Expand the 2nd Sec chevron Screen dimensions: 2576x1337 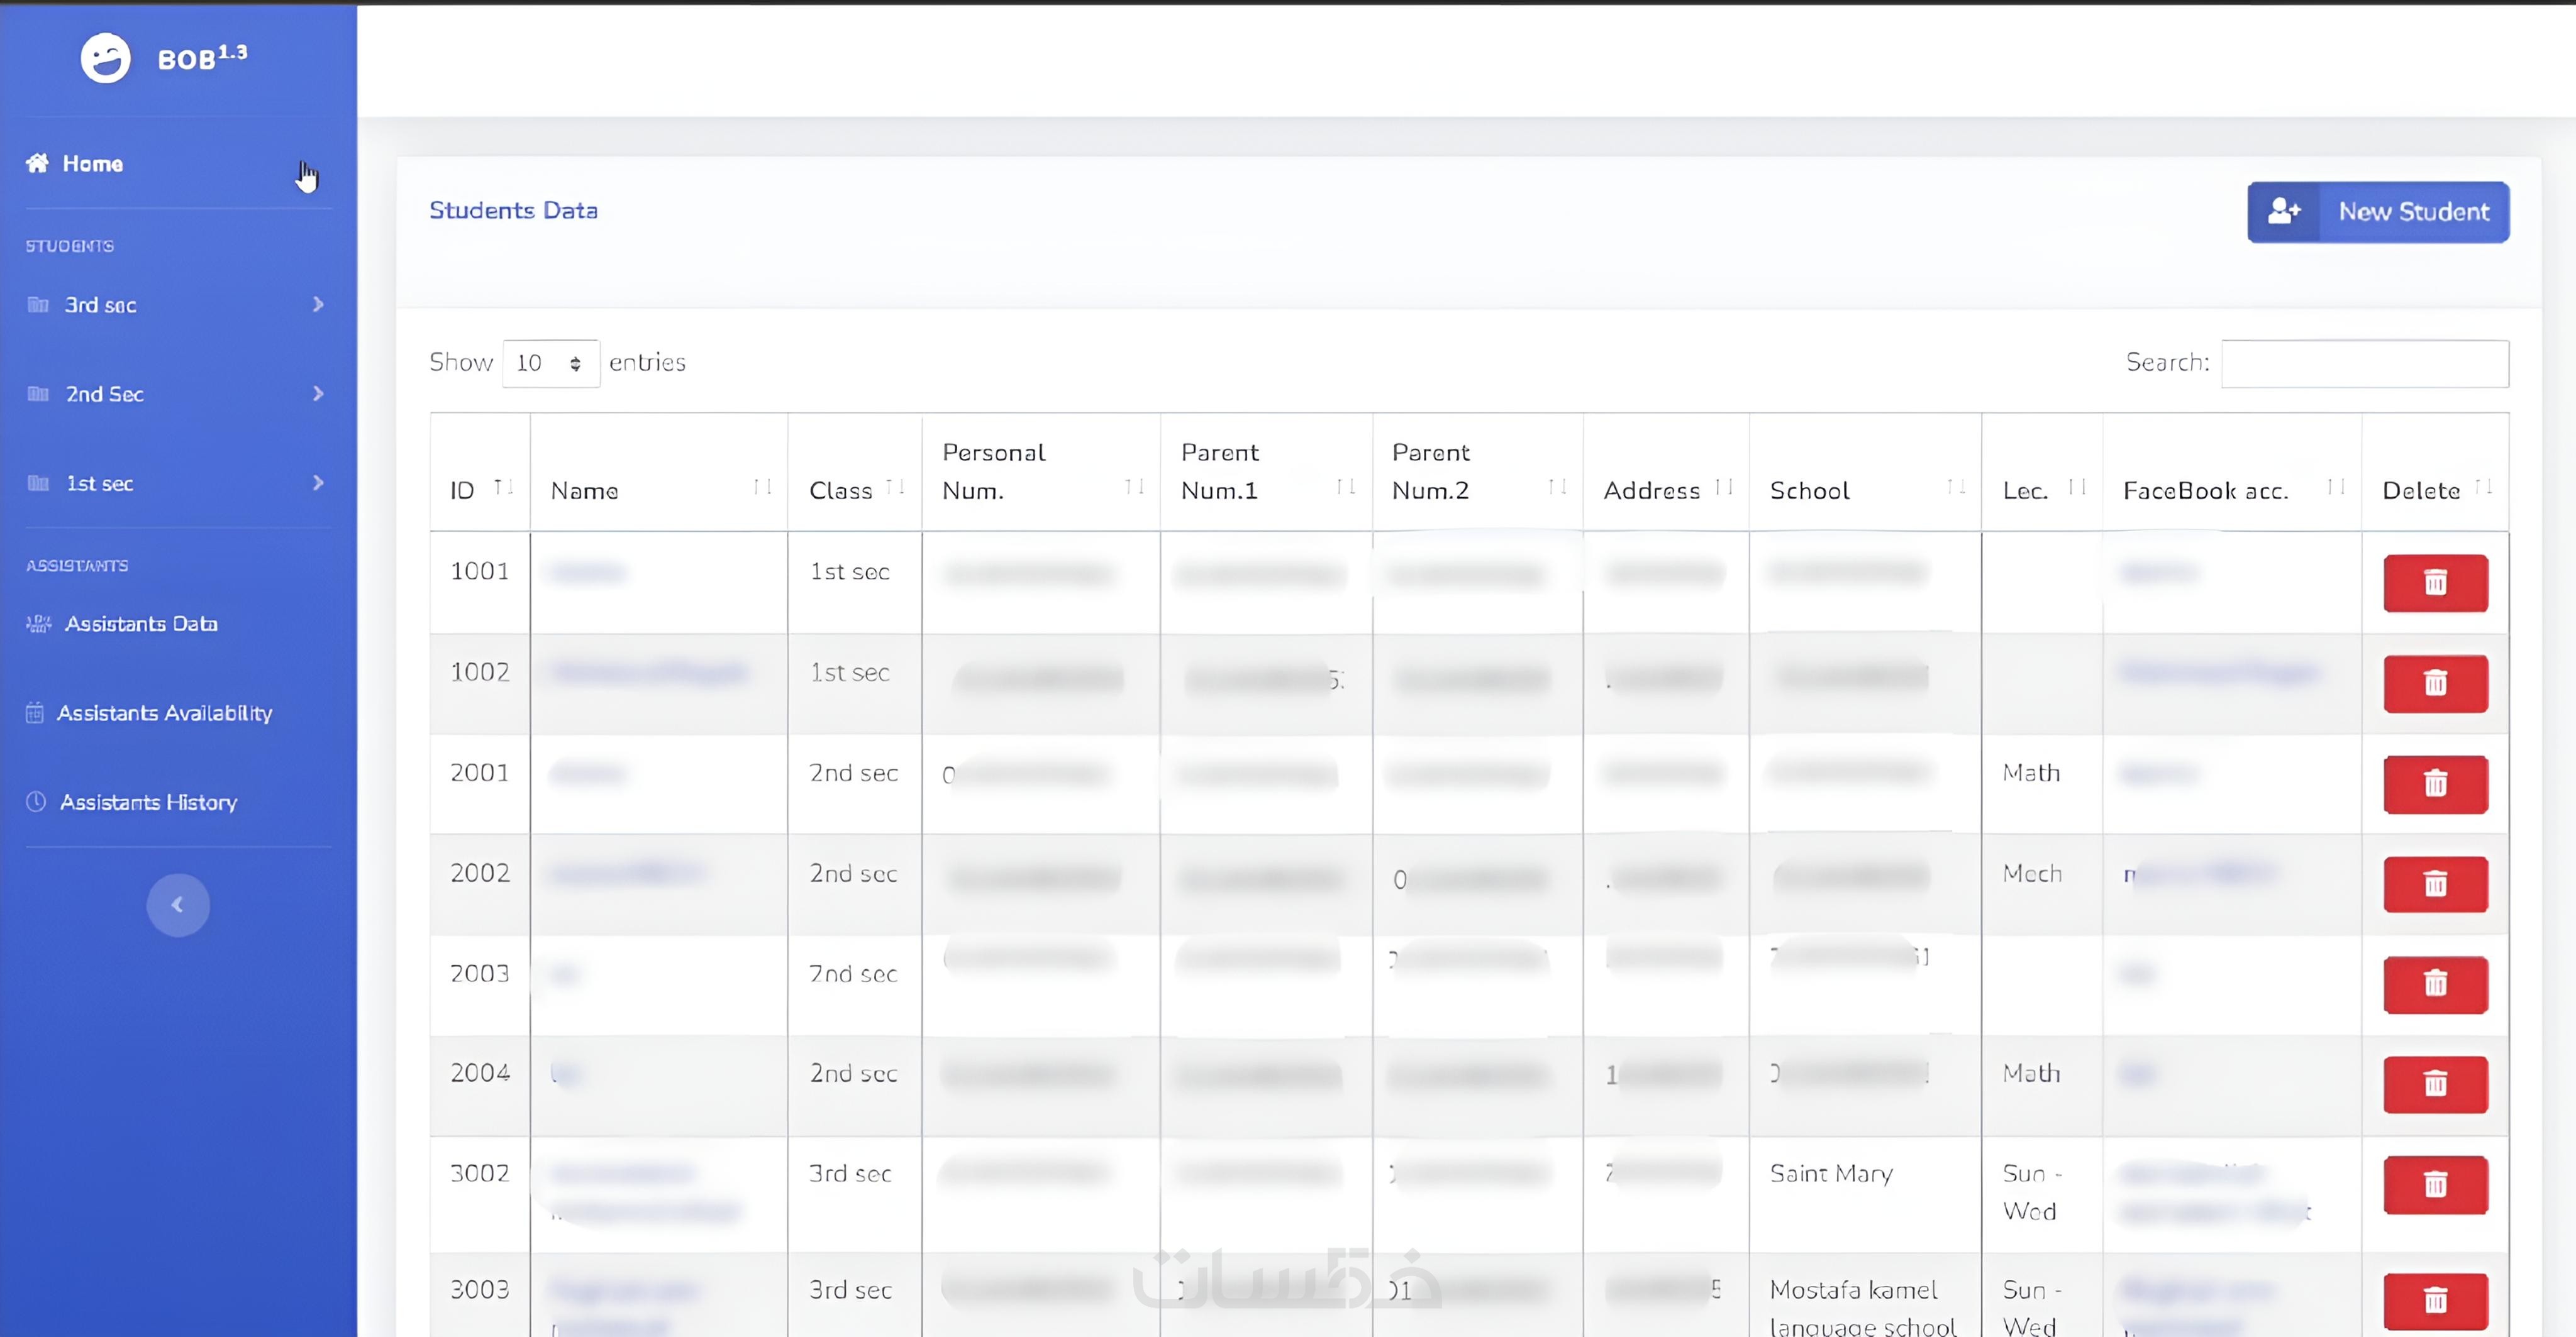click(318, 393)
